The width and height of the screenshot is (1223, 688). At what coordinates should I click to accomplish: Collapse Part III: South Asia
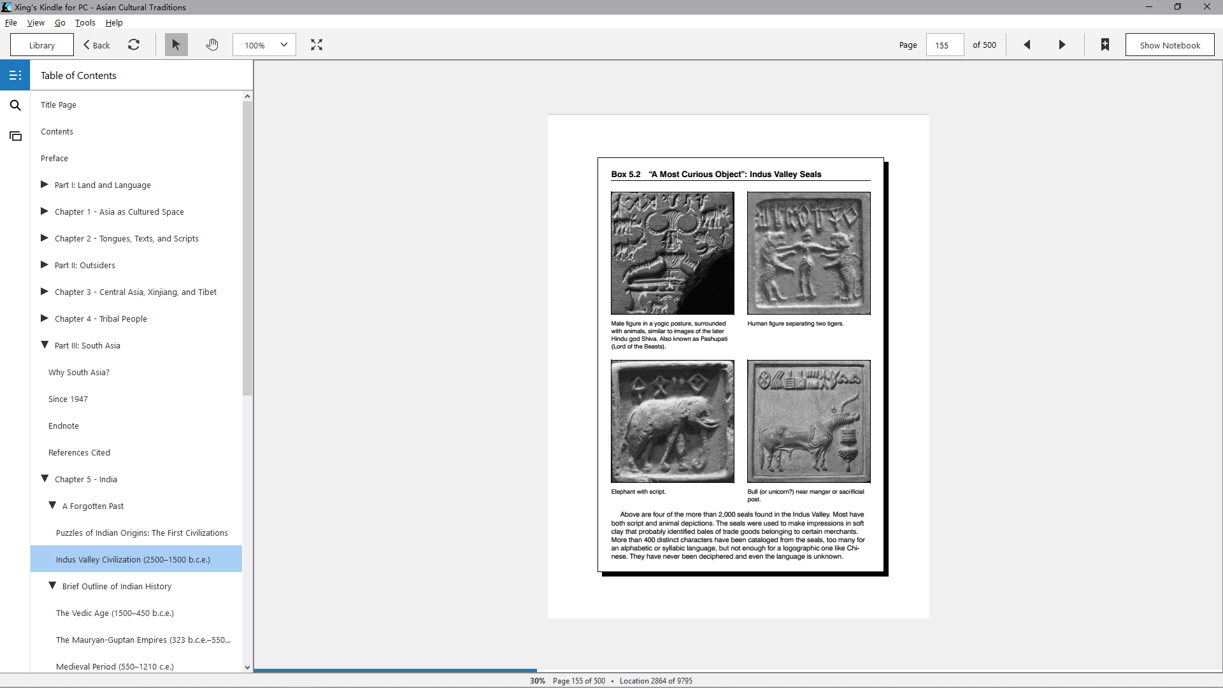point(45,345)
